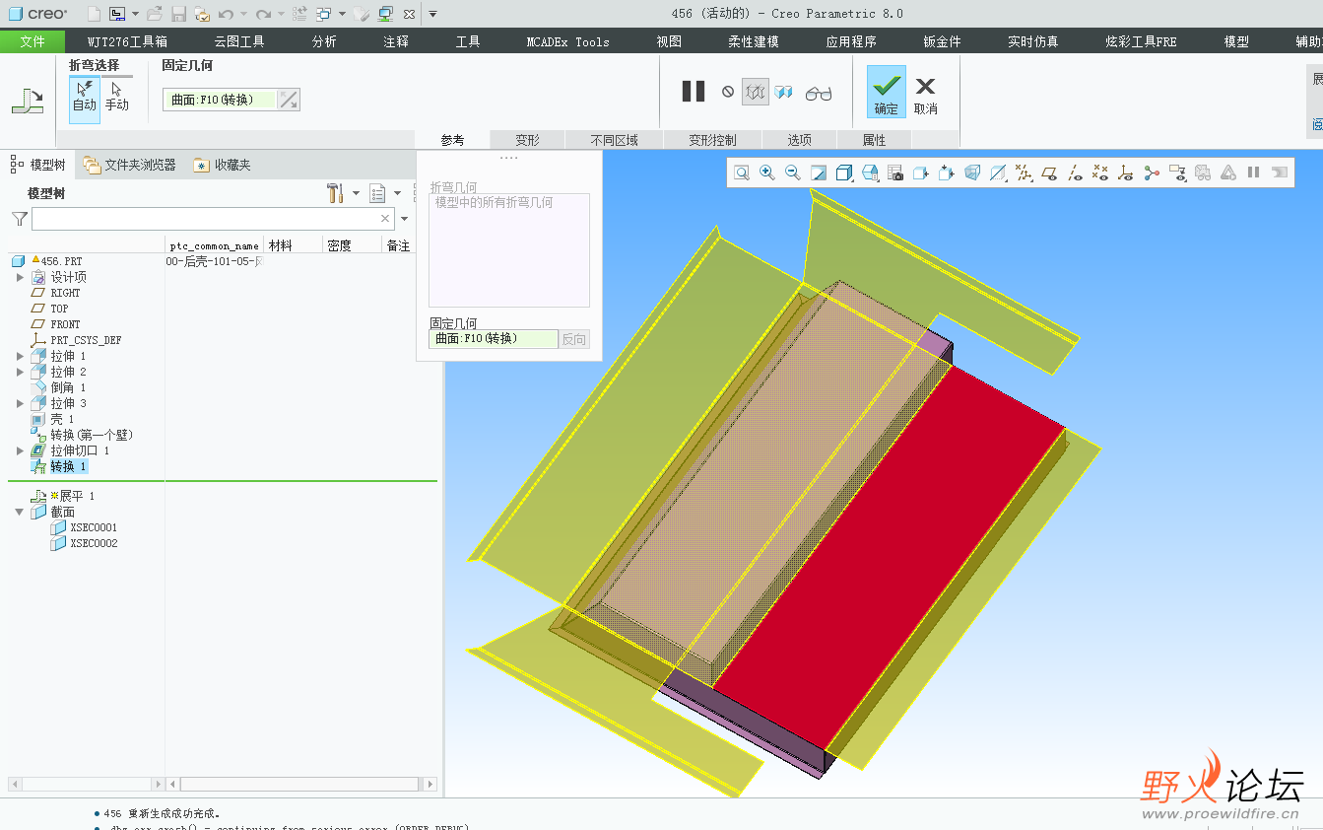Toggle the unattached preview cube icon
The height and width of the screenshot is (830, 1323).
(x=783, y=92)
